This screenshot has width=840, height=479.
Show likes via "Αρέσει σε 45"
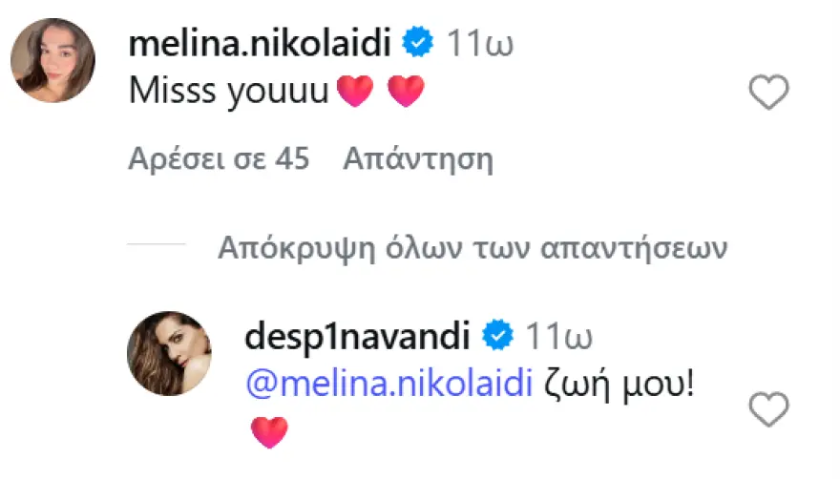pyautogui.click(x=219, y=159)
